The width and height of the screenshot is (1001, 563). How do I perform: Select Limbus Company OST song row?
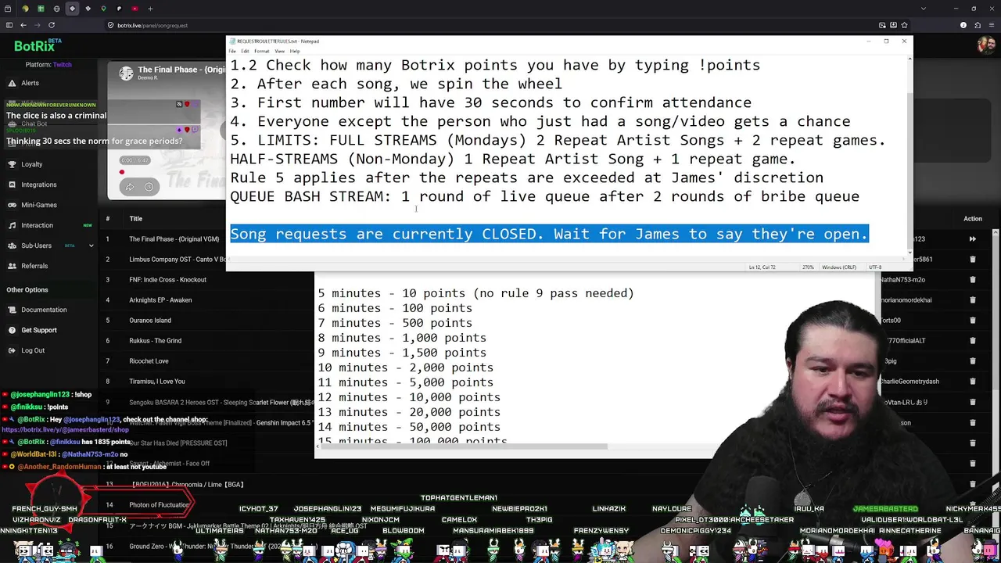tap(178, 259)
